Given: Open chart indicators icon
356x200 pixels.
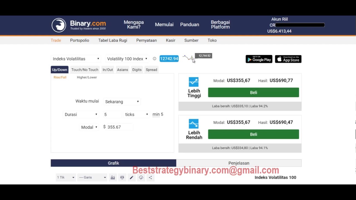Looking at the screenshot, I should coord(113,177).
